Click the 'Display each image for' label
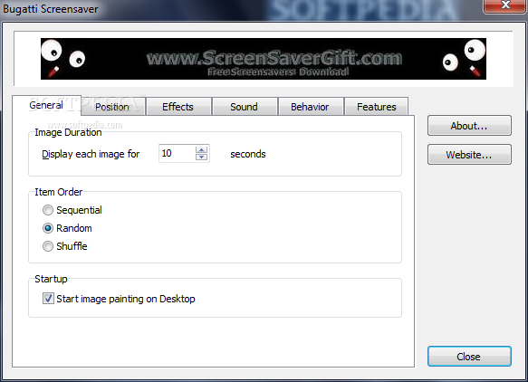This screenshot has width=528, height=382. click(x=91, y=154)
